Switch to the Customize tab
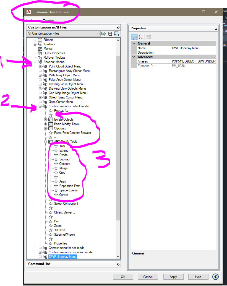The image size is (227, 286). [x=33, y=20]
